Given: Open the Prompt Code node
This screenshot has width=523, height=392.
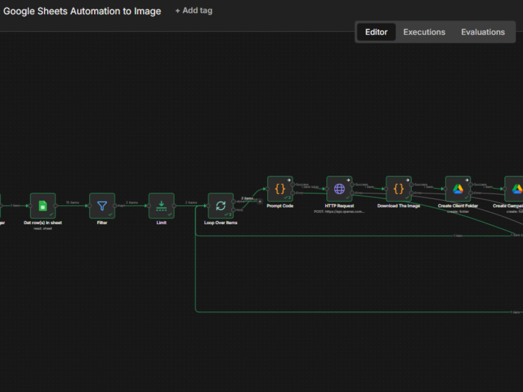Looking at the screenshot, I should coord(280,189).
